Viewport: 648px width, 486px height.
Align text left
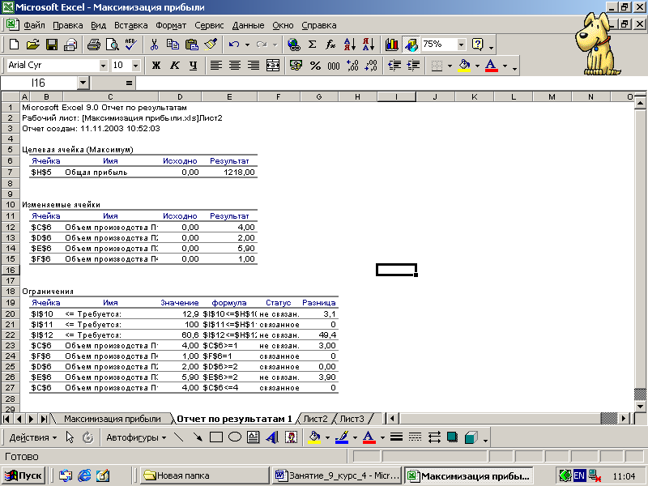[216, 66]
